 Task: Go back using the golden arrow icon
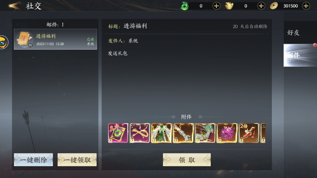[15, 6]
